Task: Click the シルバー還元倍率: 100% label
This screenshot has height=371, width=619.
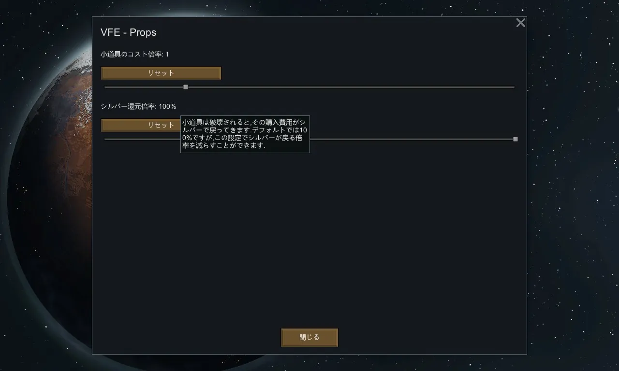Action: click(138, 106)
